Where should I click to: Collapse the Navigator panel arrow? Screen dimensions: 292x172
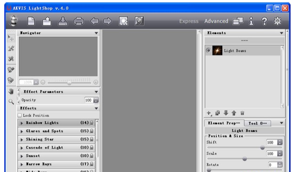[x=96, y=33]
